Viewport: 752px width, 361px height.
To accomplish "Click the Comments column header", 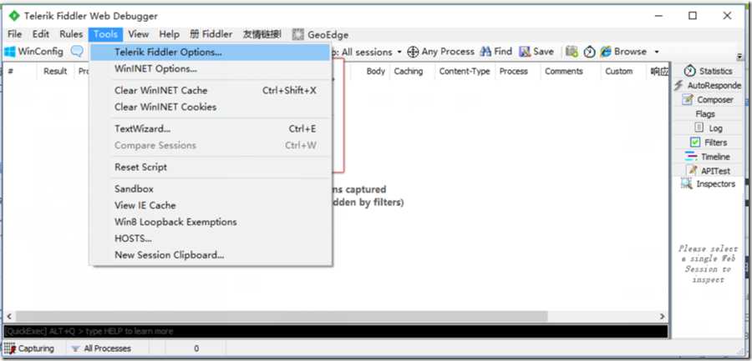I will coord(563,72).
